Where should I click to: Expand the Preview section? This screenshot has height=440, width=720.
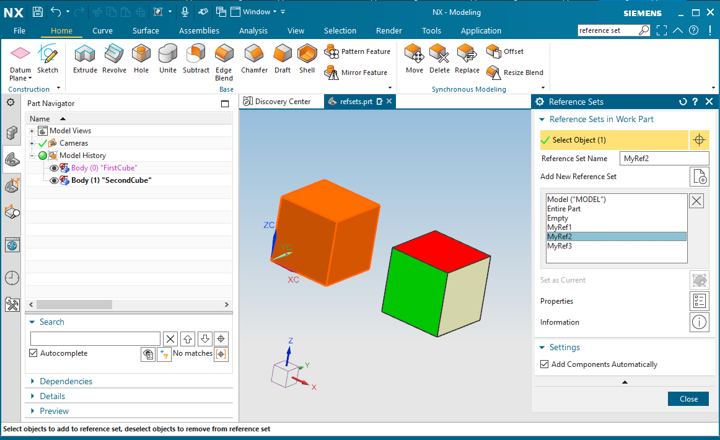click(x=32, y=411)
